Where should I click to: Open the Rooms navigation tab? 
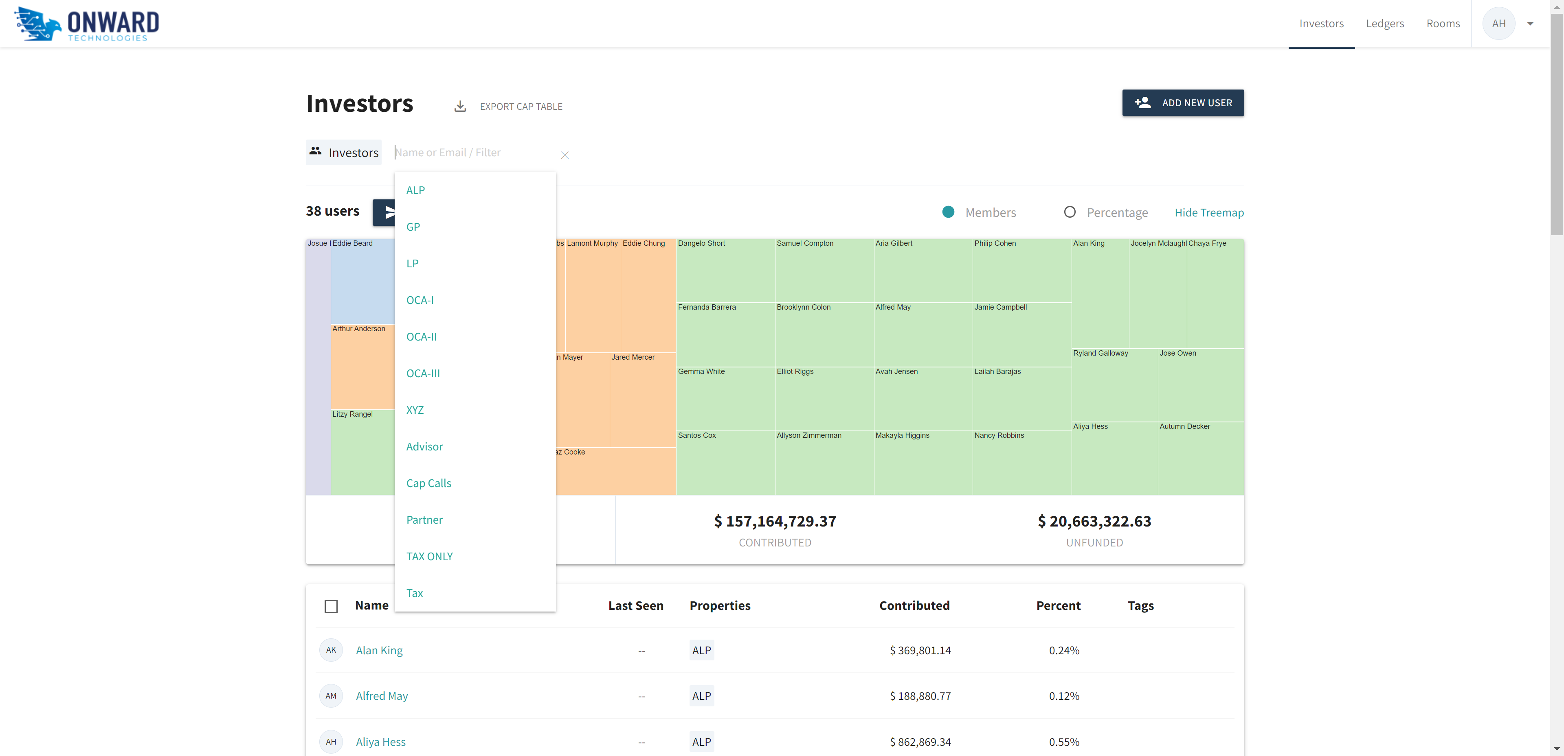coord(1443,24)
